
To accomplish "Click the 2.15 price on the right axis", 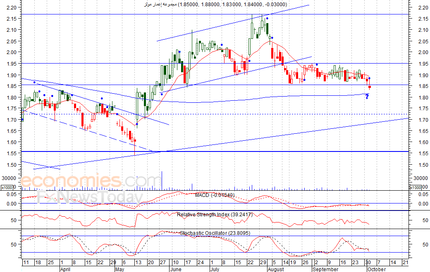I will (x=423, y=19).
